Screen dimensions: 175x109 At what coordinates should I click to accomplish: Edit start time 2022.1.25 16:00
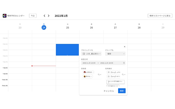click(89, 63)
